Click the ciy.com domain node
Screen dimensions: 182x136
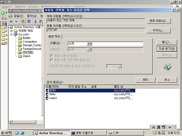click(24, 34)
